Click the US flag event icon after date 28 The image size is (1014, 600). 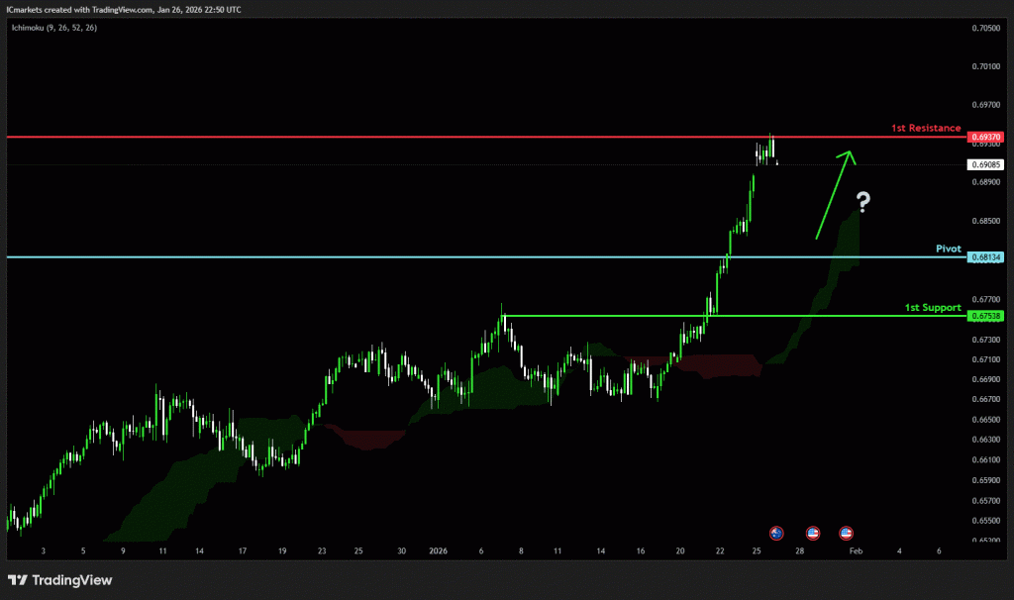[813, 532]
